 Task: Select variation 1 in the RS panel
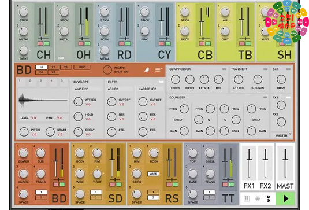[x=153, y=192]
